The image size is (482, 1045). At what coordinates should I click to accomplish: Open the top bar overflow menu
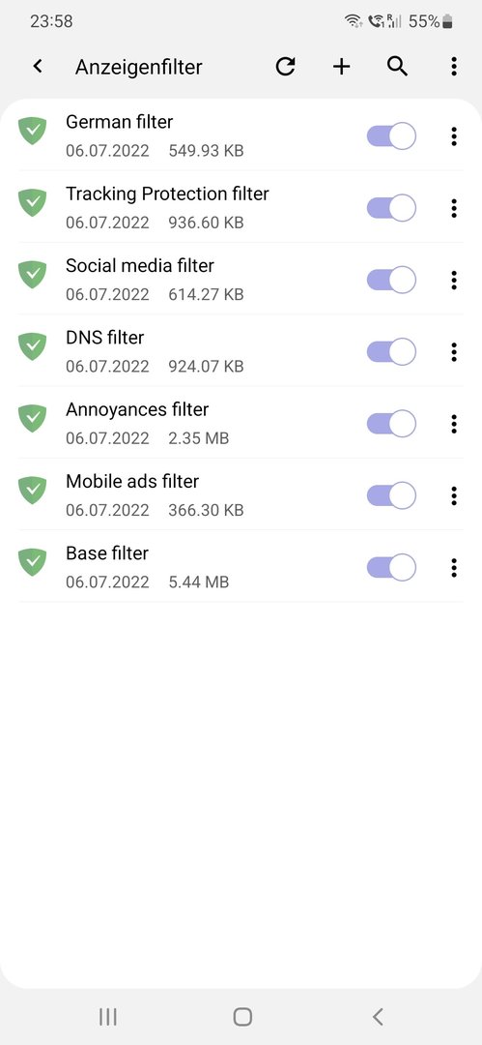(453, 67)
